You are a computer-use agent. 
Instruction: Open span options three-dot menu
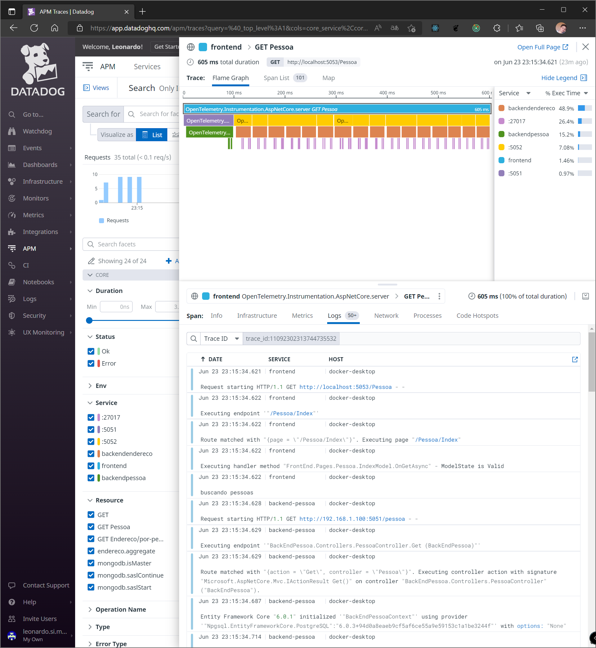coord(439,296)
